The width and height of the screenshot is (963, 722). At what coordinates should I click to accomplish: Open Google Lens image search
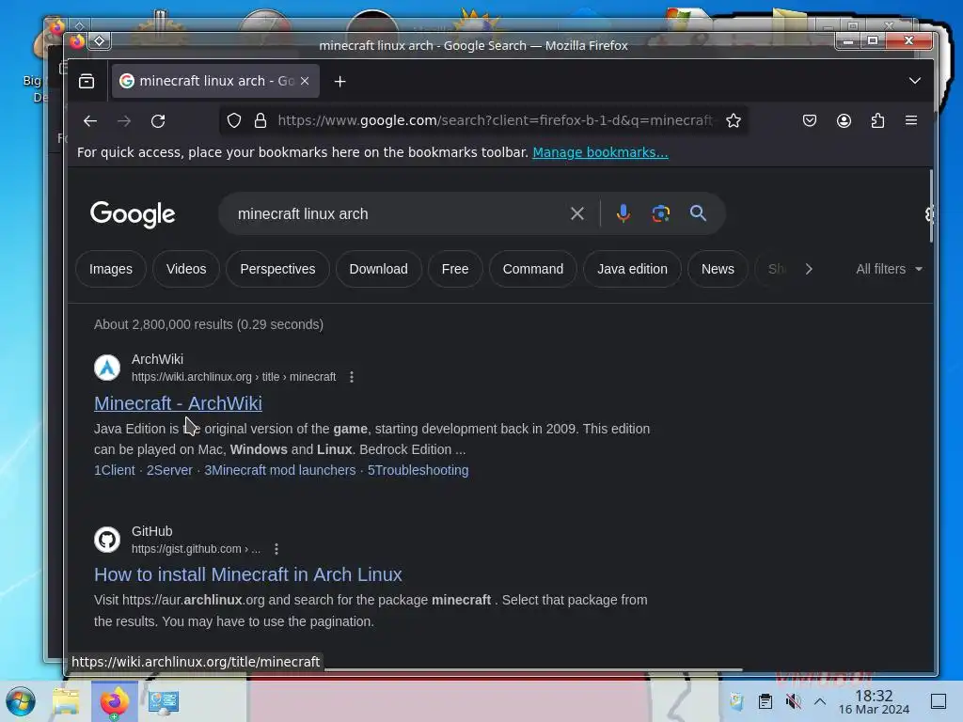click(x=660, y=213)
